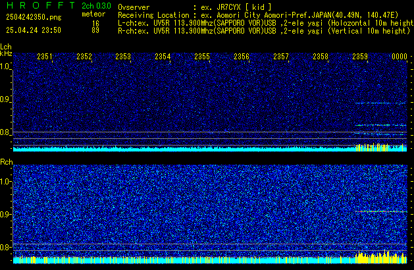Click the 'meteor' label

(x=93, y=14)
